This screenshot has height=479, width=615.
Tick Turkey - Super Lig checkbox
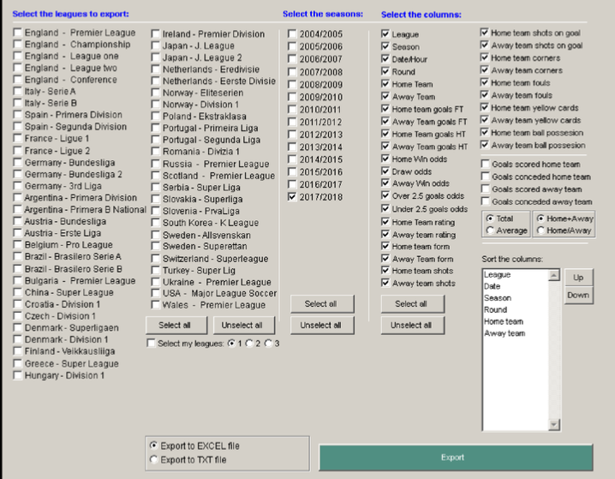click(156, 270)
